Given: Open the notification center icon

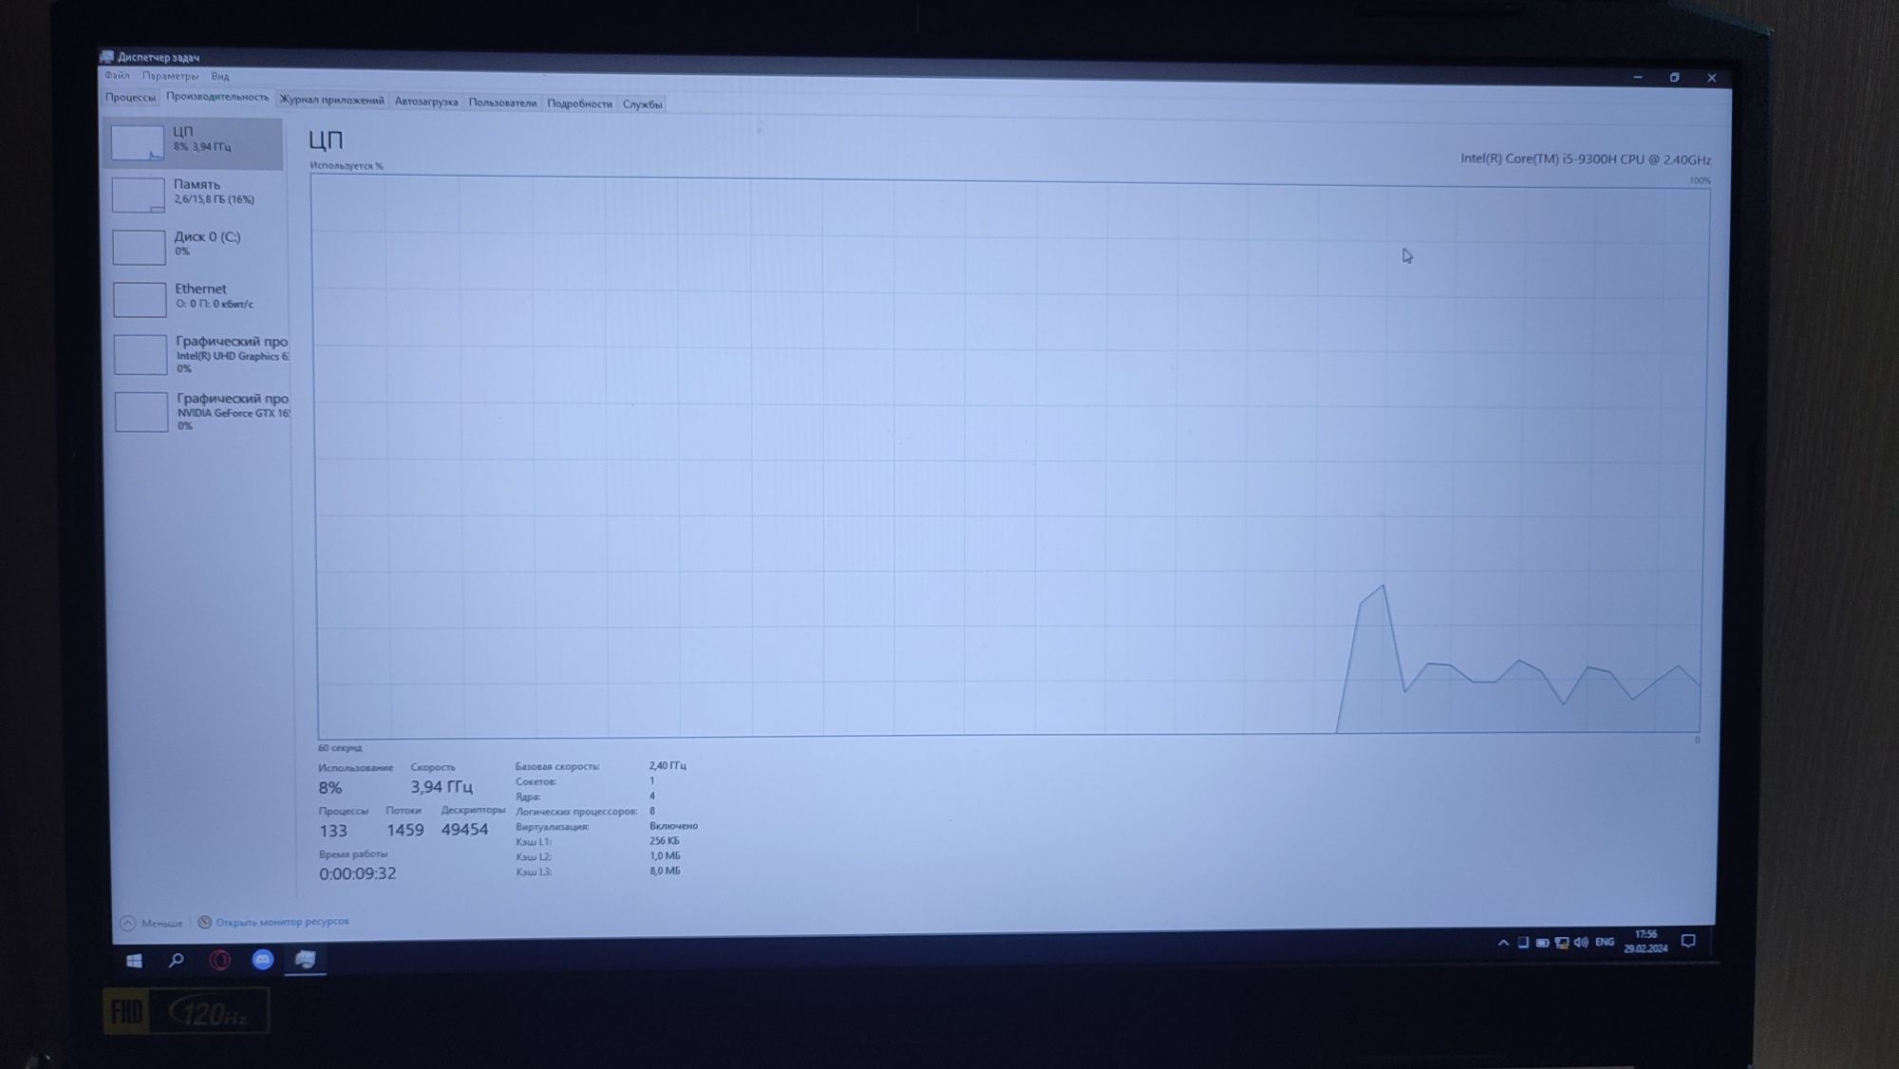Looking at the screenshot, I should (1688, 941).
